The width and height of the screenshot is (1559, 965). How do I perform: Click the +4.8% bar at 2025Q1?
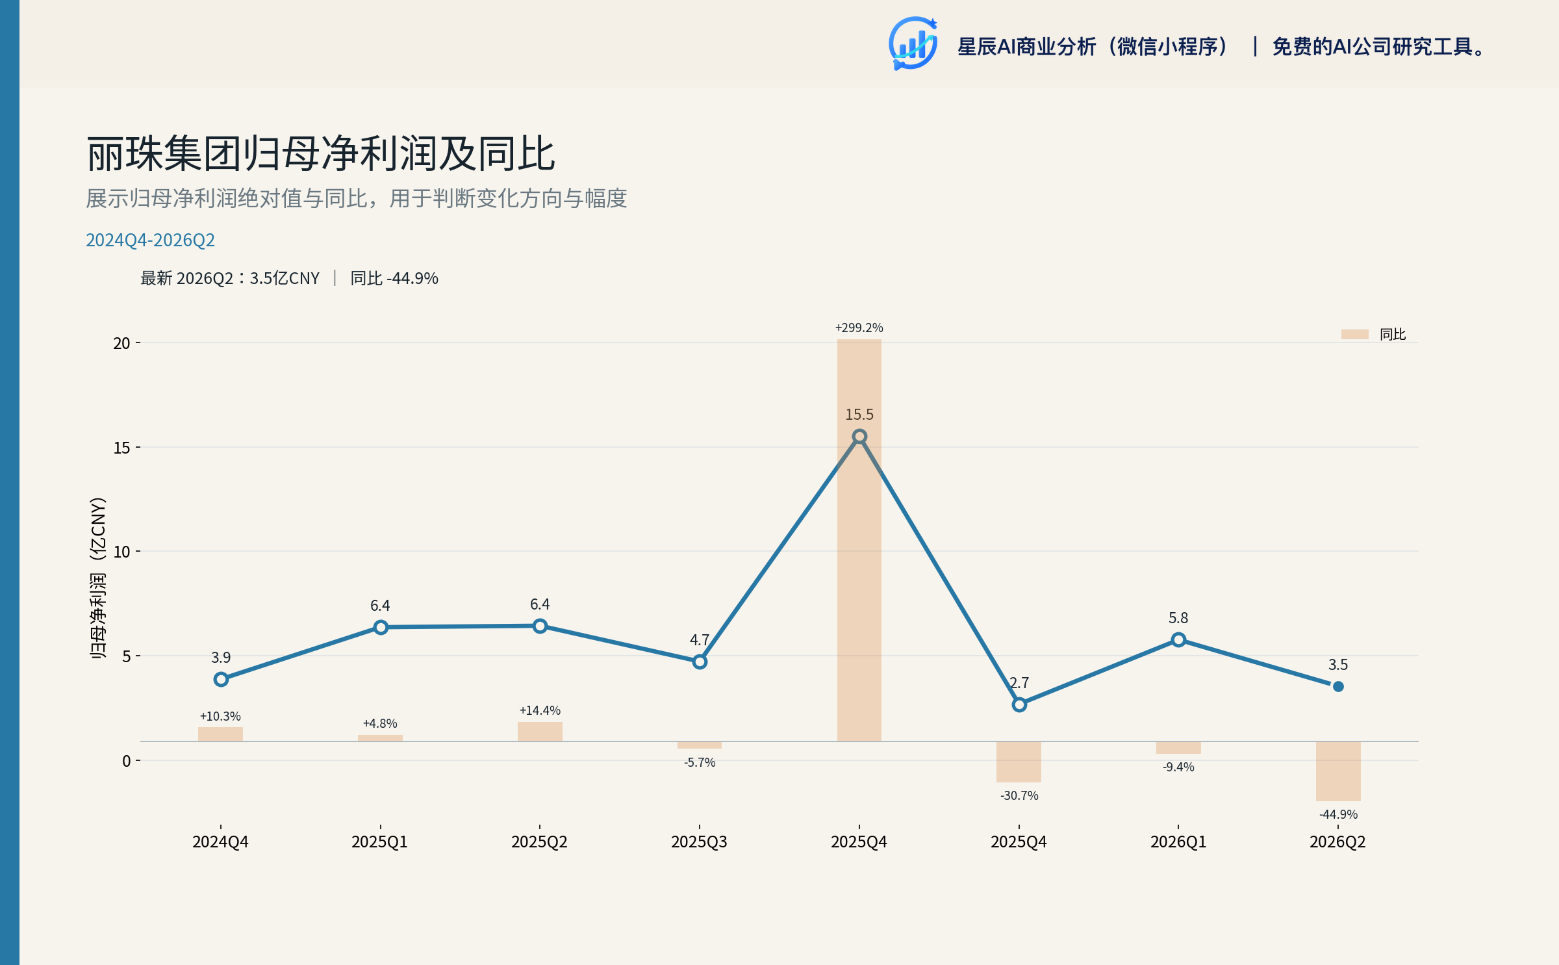(380, 738)
